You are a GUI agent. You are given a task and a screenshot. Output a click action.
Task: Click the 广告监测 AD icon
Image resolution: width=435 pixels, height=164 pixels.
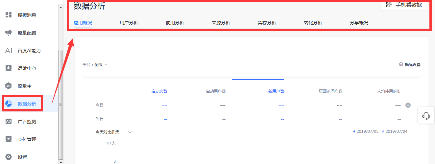coord(9,122)
